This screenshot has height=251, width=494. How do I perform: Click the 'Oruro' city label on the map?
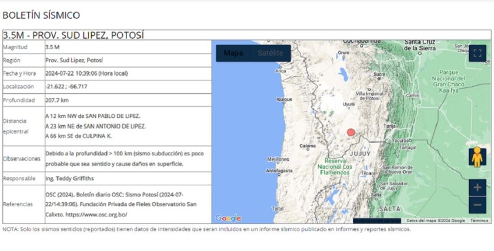(x=343, y=53)
